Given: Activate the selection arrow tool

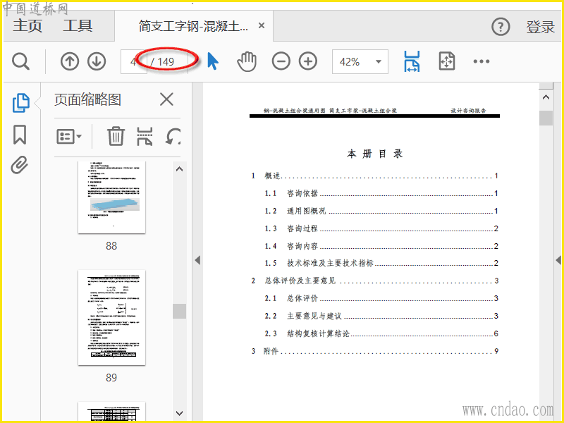Looking at the screenshot, I should tap(213, 61).
